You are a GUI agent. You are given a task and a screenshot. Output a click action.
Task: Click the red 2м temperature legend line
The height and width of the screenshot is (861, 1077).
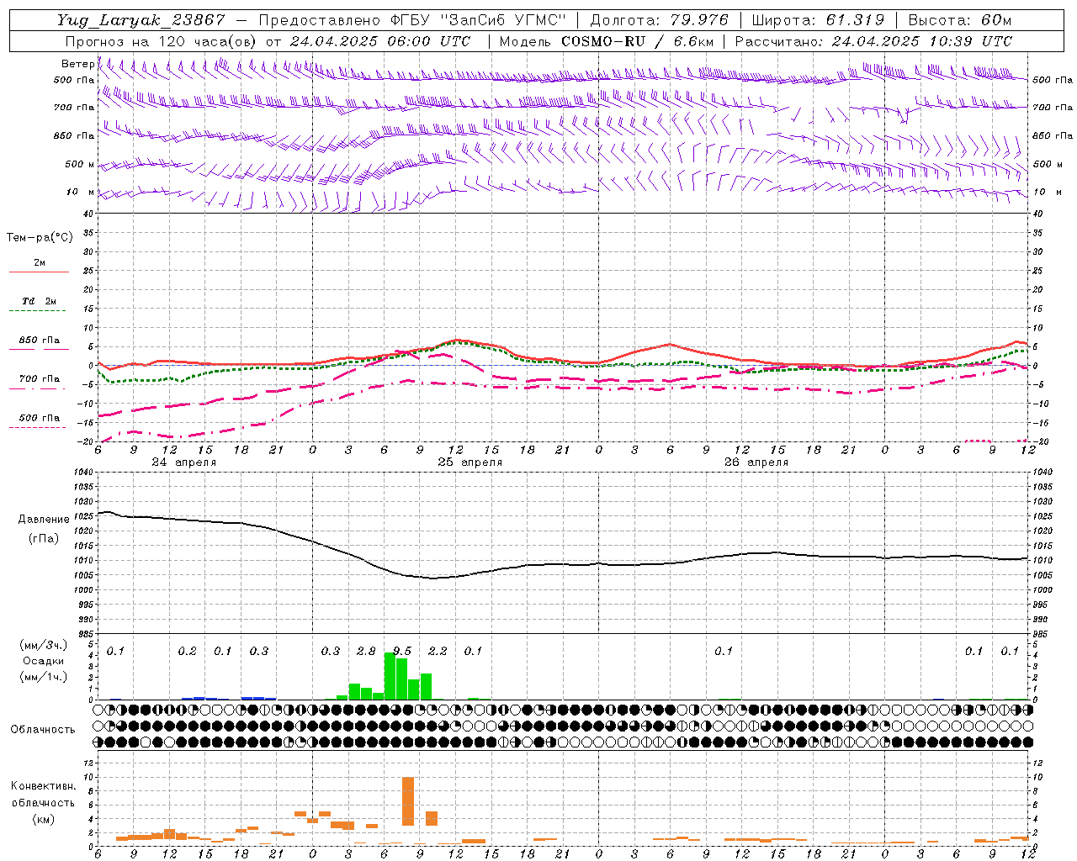[39, 272]
